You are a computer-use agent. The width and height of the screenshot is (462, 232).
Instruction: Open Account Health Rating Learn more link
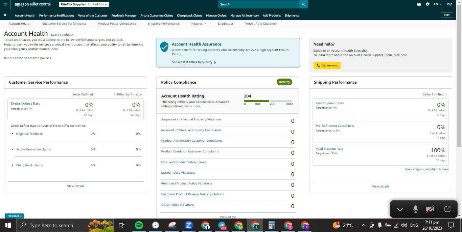coord(192,106)
